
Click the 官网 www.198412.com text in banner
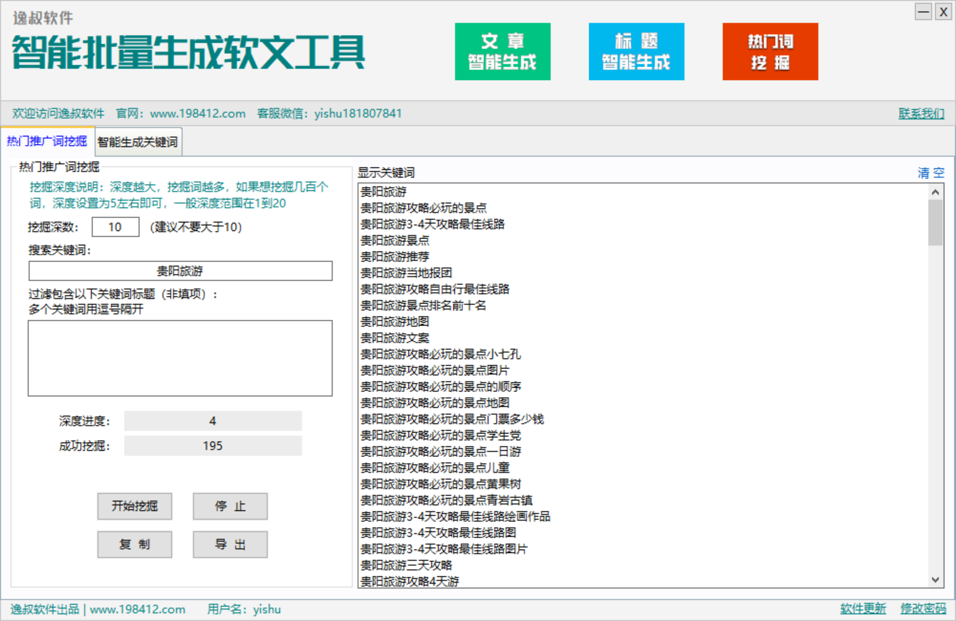(181, 113)
